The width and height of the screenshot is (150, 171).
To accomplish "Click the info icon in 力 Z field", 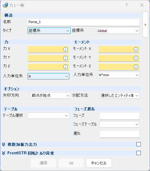I will coord(66,67).
